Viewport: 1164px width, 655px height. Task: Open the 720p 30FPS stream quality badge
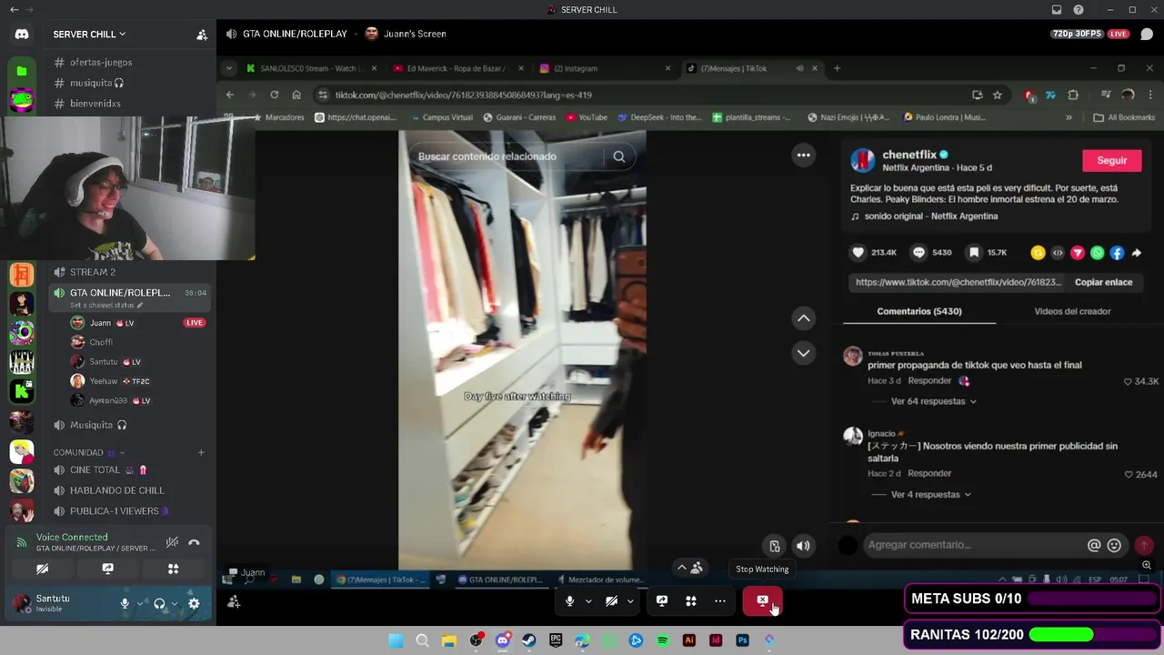click(1077, 34)
